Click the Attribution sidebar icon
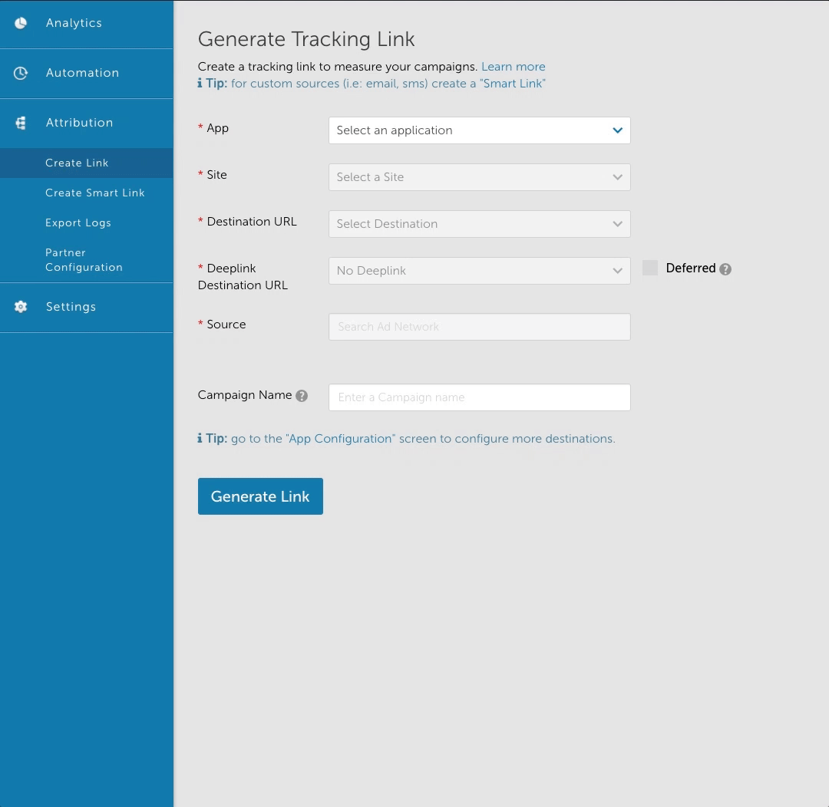The width and height of the screenshot is (829, 807). tap(21, 123)
